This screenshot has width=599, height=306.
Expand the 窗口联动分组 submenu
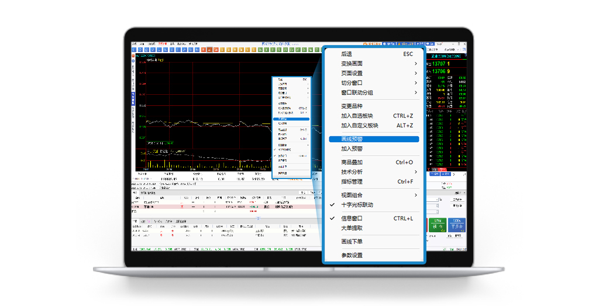click(x=374, y=92)
